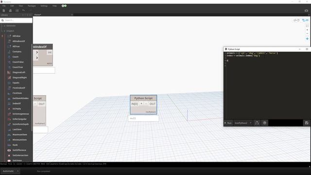The width and height of the screenshot is (311, 175).
Task: Click the add input plus on Python Script node
Action: click(x=141, y=104)
